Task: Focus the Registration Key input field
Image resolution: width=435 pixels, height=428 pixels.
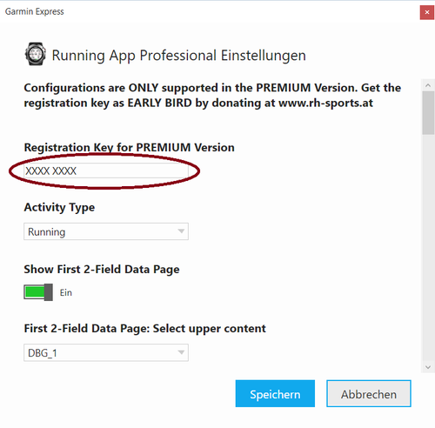Action: [x=106, y=171]
